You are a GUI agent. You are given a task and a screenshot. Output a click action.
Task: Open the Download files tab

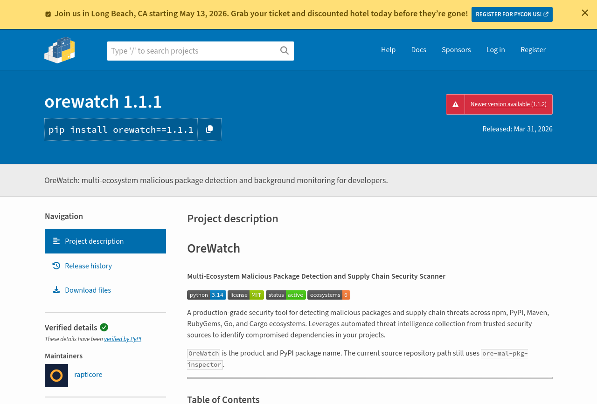point(88,290)
